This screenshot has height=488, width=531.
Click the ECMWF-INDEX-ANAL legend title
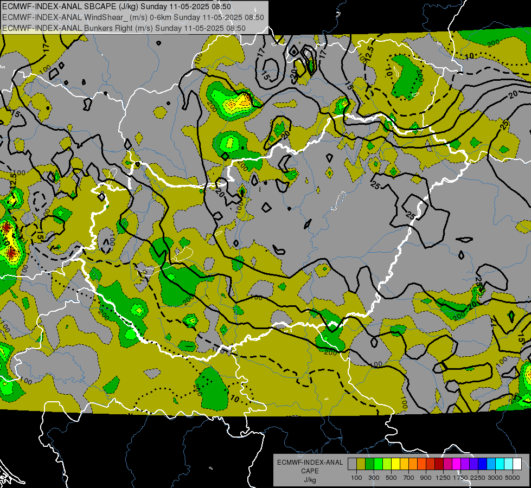pos(310,463)
